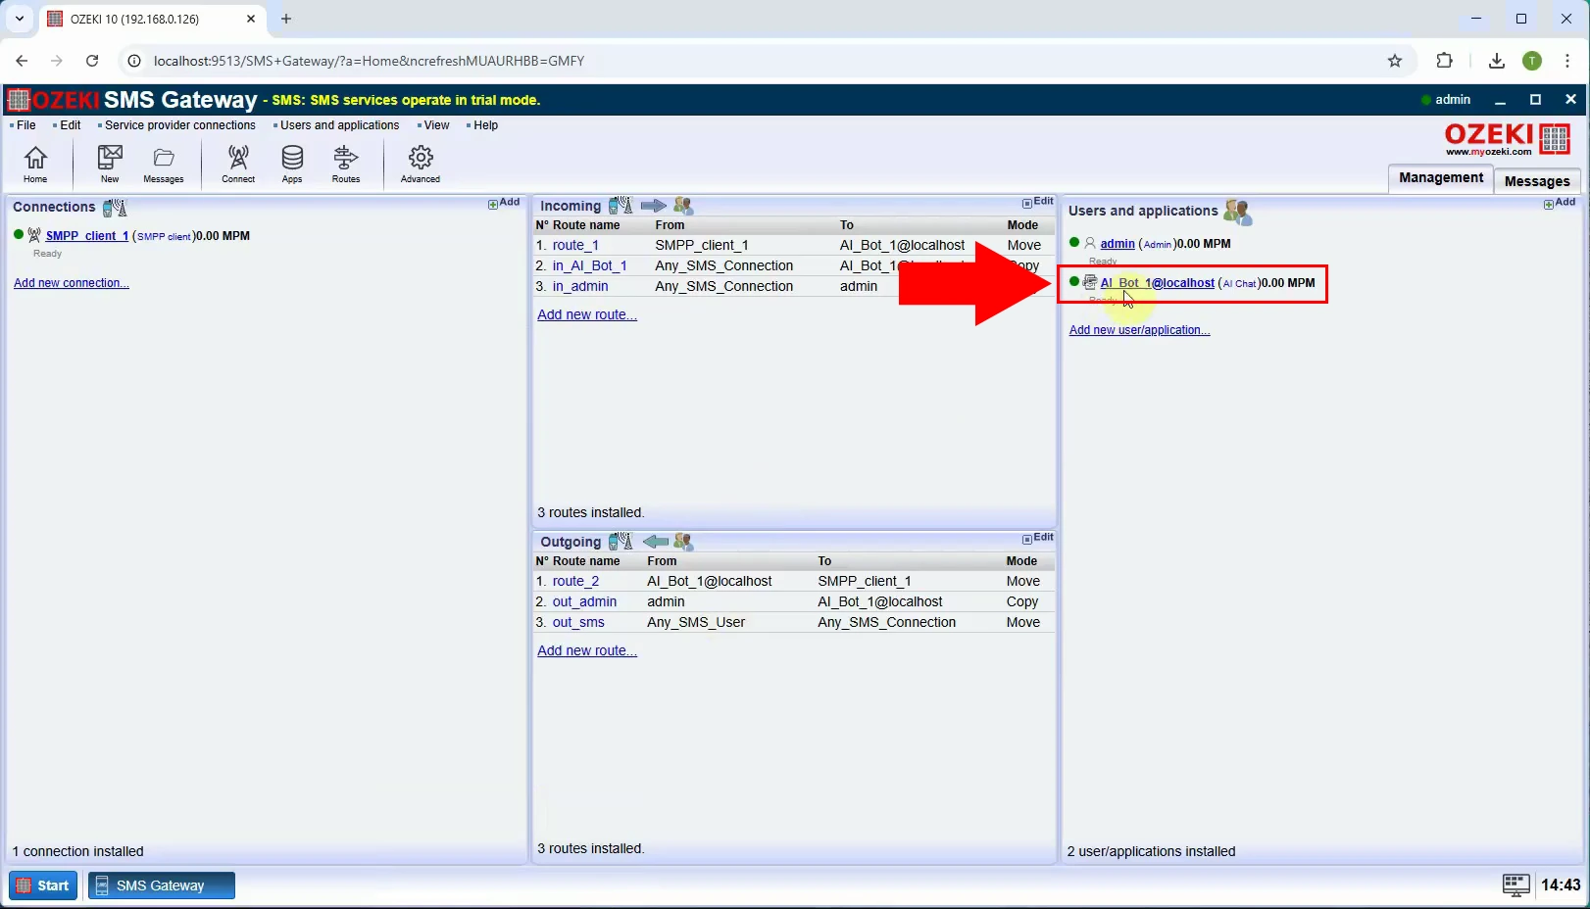The height and width of the screenshot is (909, 1590).
Task: Compose a New message from toolbar
Action: click(x=110, y=164)
